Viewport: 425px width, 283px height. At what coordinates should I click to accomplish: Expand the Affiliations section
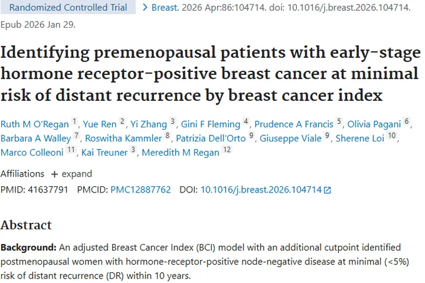coord(71,174)
